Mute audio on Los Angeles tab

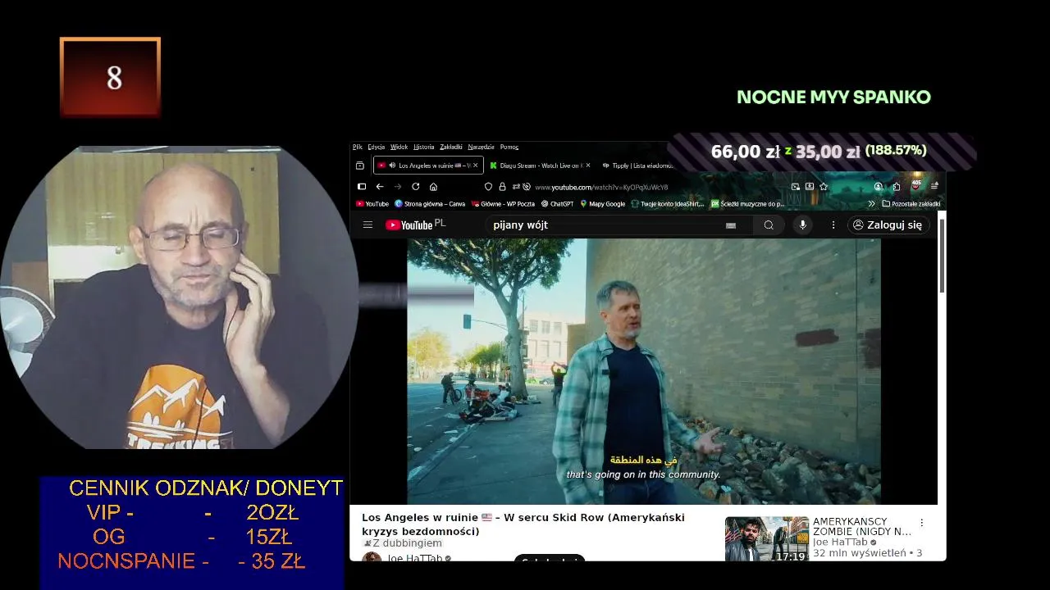pyautogui.click(x=392, y=166)
